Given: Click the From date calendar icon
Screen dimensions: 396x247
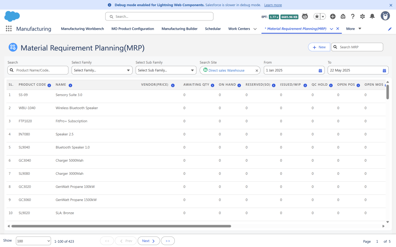Looking at the screenshot, I should (x=320, y=70).
